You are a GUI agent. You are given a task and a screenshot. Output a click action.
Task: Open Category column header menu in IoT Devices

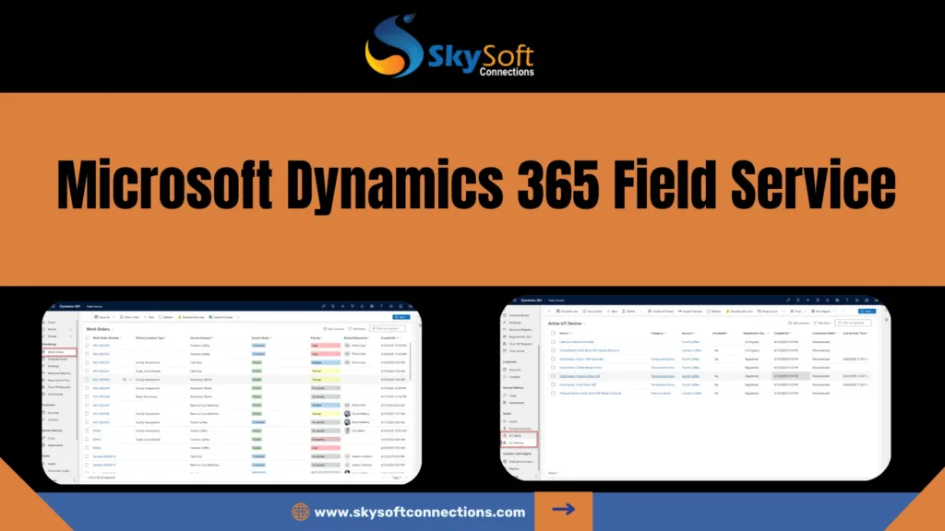(x=658, y=333)
